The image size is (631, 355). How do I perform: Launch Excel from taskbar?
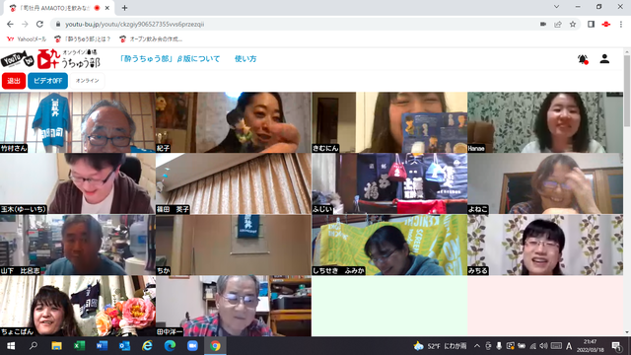pyautogui.click(x=79, y=346)
